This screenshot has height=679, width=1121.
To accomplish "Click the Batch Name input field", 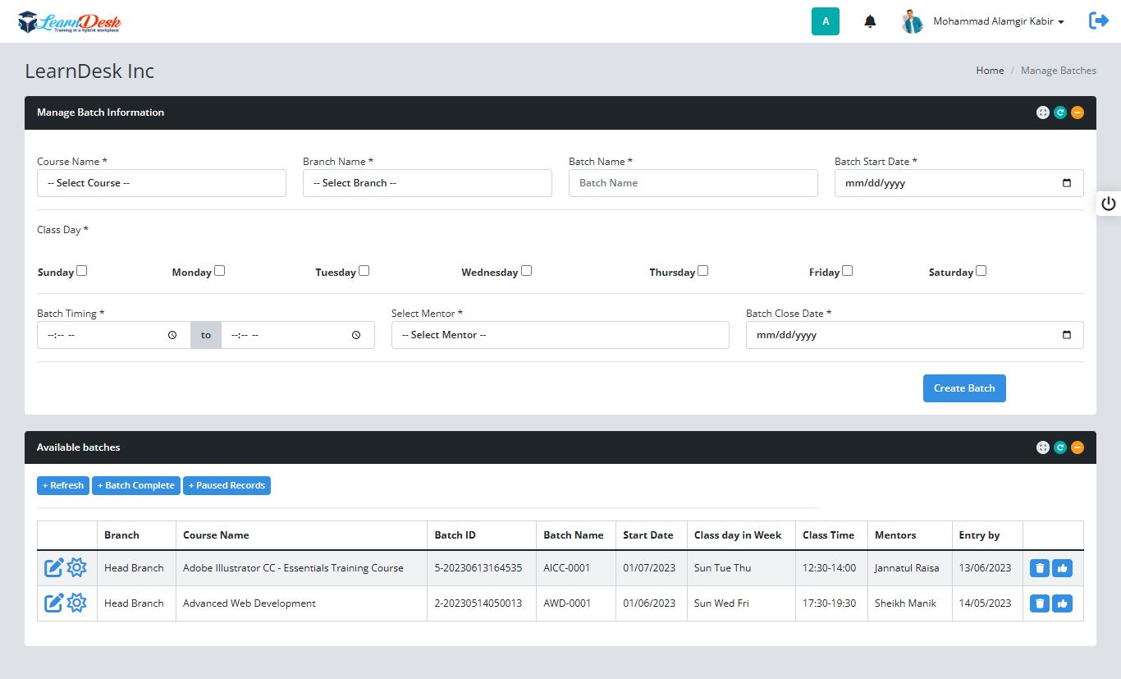I will click(693, 183).
